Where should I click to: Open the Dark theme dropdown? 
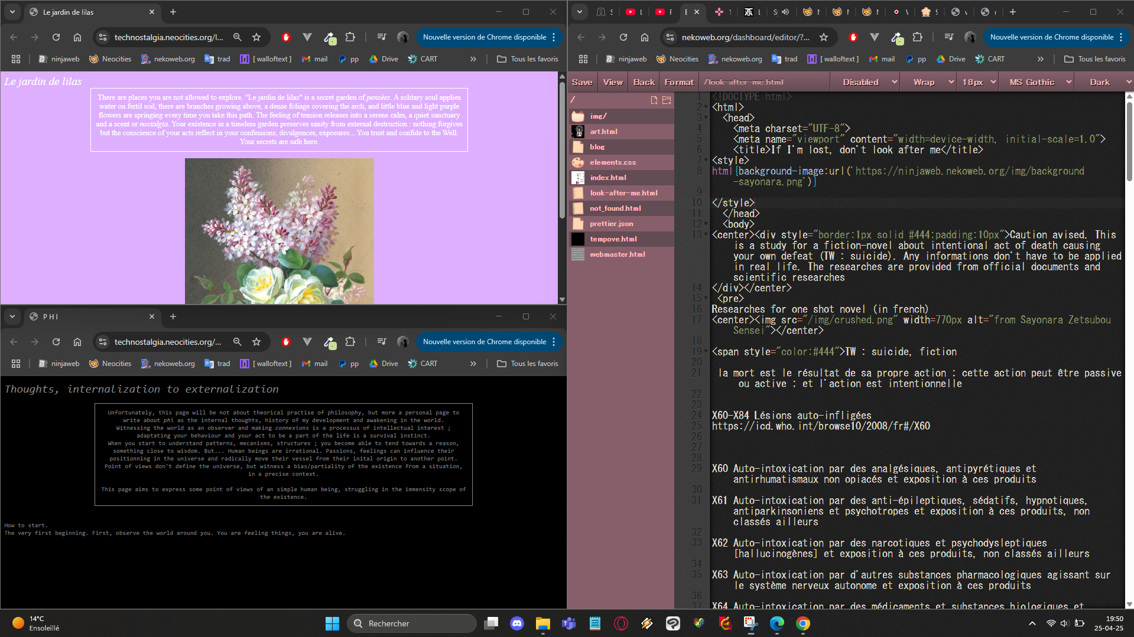(1104, 82)
